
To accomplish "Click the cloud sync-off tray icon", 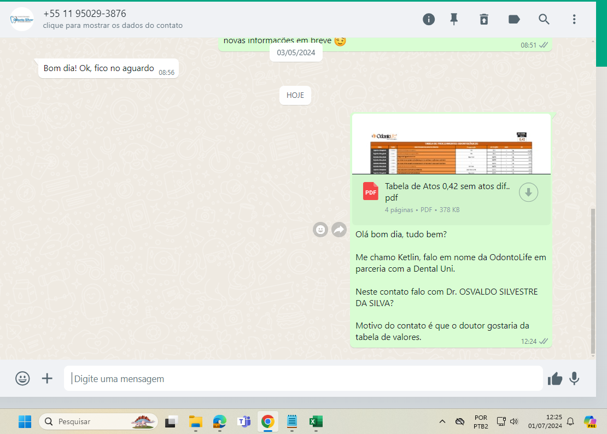I will pos(459,421).
